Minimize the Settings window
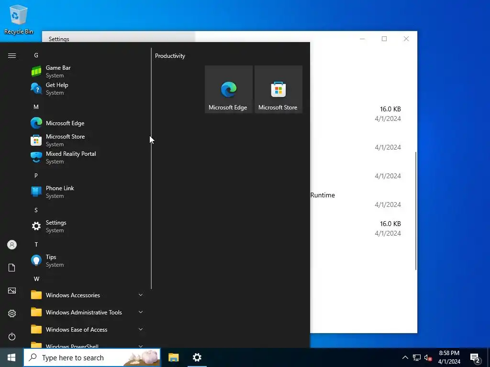The height and width of the screenshot is (367, 490). tap(362, 39)
